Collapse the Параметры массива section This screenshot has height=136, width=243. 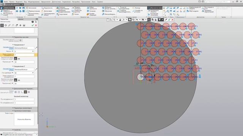(13, 37)
